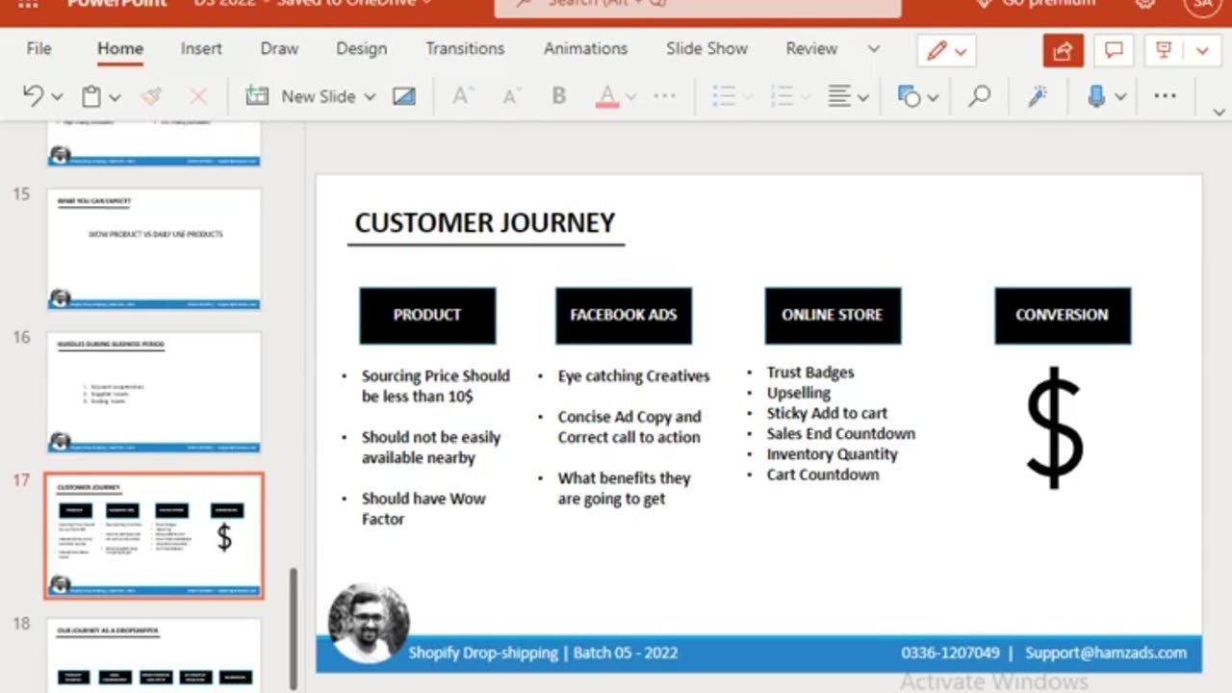Open the Font Color dropdown arrow

coord(631,97)
